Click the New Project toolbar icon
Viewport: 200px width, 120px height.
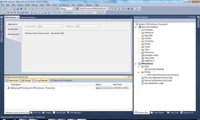point(4,9)
